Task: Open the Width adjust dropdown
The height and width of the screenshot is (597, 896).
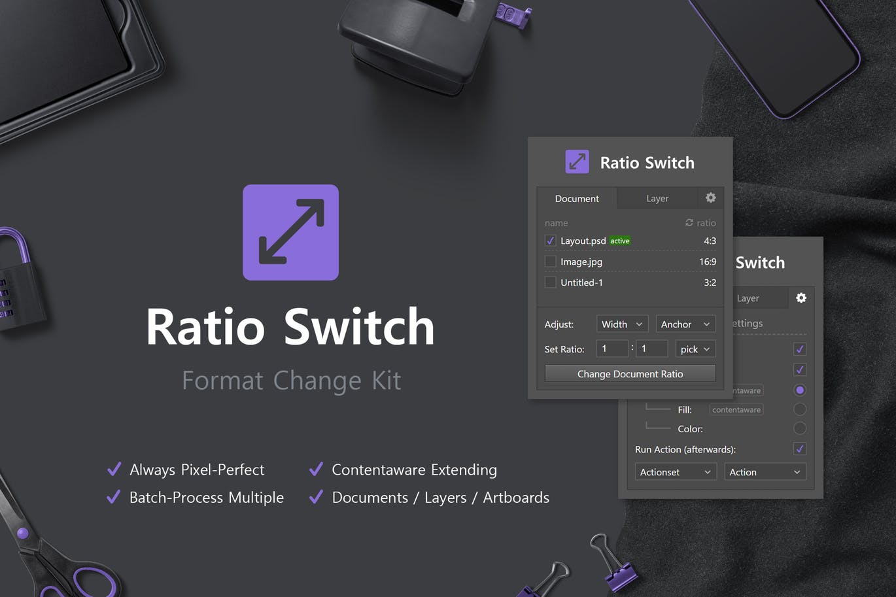Action: tap(621, 324)
